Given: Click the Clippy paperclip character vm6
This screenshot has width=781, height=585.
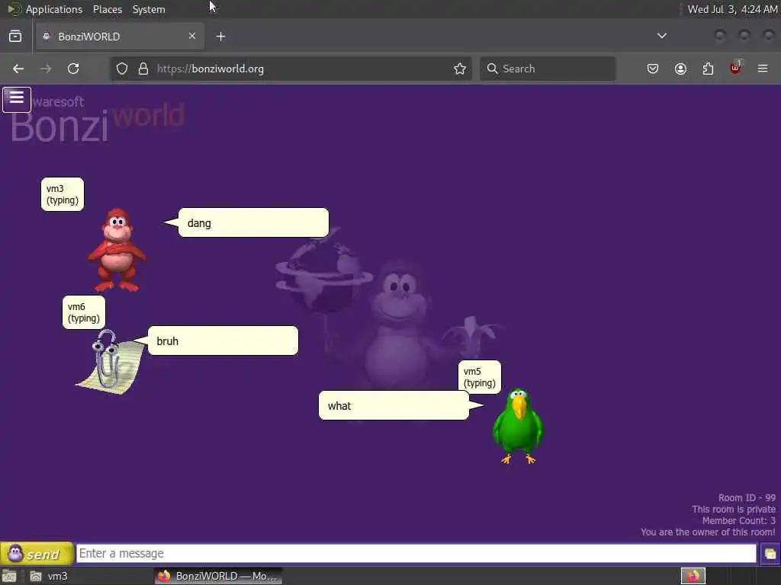Looking at the screenshot, I should 110,361.
